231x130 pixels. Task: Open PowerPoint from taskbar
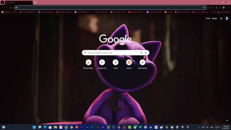tap(76, 127)
